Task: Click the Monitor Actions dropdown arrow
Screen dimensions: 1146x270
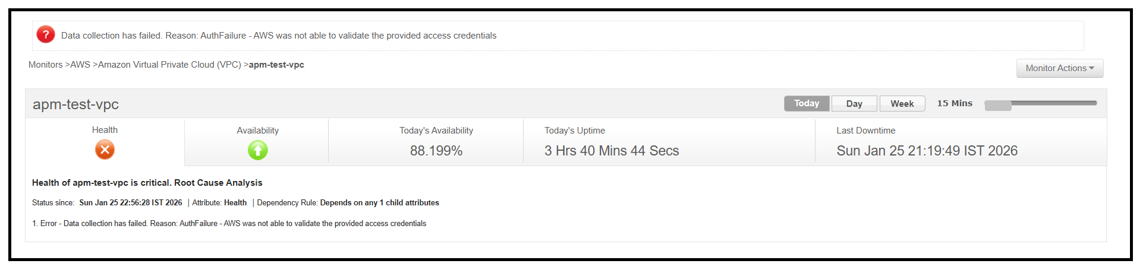Action: [x=1091, y=68]
